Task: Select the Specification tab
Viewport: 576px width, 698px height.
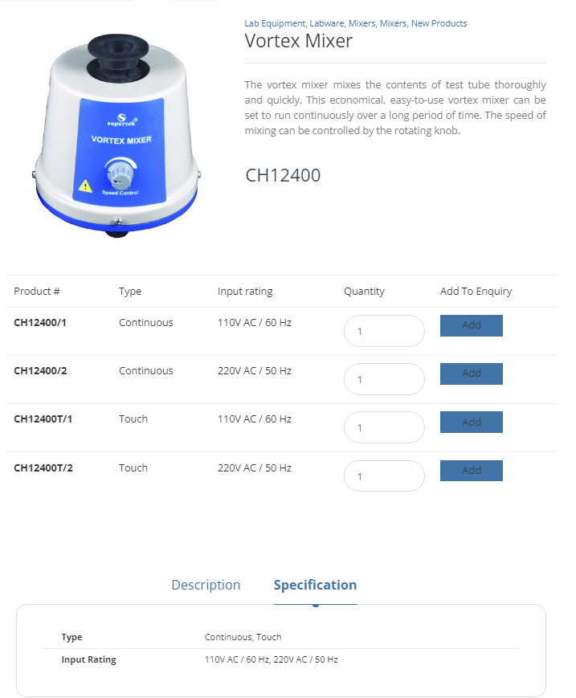Action: click(x=315, y=585)
